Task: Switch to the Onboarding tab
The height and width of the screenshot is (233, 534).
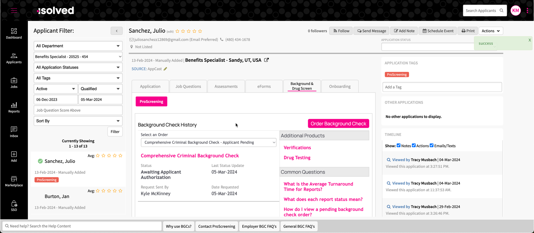Action: (340, 86)
